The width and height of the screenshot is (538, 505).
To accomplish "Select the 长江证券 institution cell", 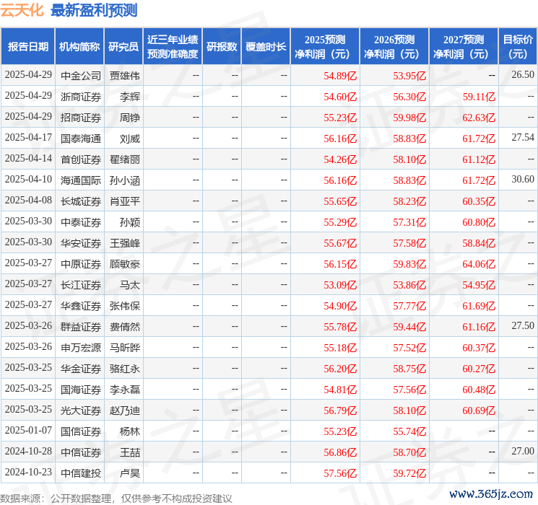I will point(81,285).
